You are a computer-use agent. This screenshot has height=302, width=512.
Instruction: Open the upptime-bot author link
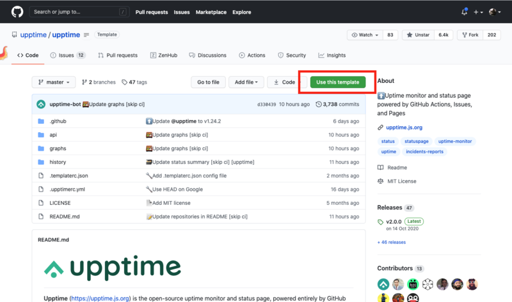tap(65, 104)
